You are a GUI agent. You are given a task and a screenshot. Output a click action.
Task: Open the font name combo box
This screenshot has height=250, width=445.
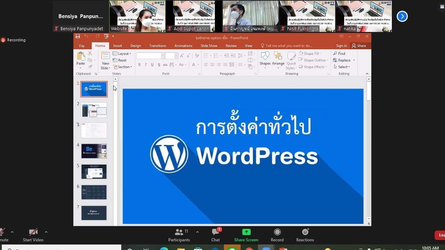pyautogui.click(x=150, y=56)
